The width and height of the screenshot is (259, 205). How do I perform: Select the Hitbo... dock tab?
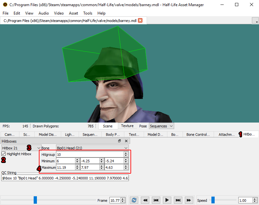pos(249,134)
